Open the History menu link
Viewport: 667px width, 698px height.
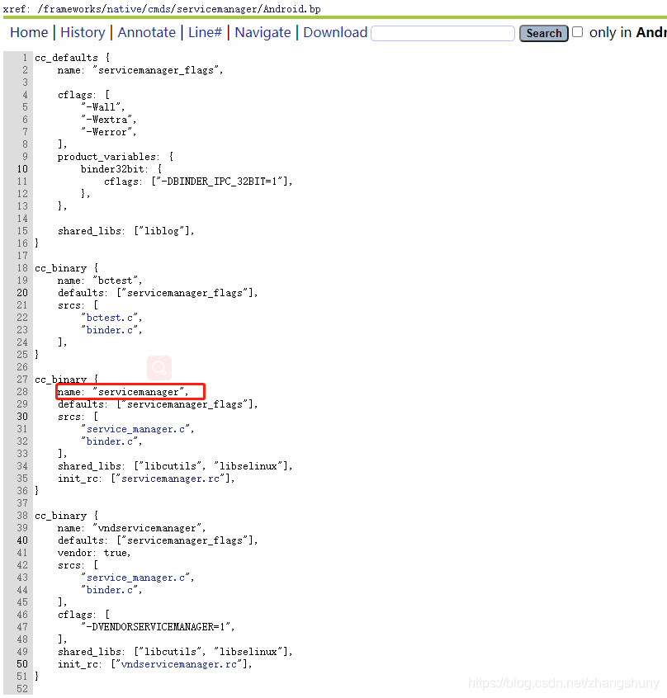83,32
